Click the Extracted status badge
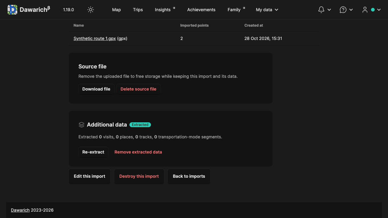388x218 pixels. (x=140, y=125)
